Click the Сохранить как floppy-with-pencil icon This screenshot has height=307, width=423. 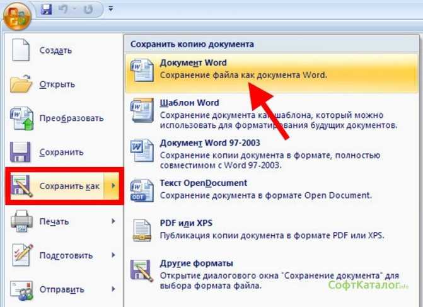tap(21, 186)
